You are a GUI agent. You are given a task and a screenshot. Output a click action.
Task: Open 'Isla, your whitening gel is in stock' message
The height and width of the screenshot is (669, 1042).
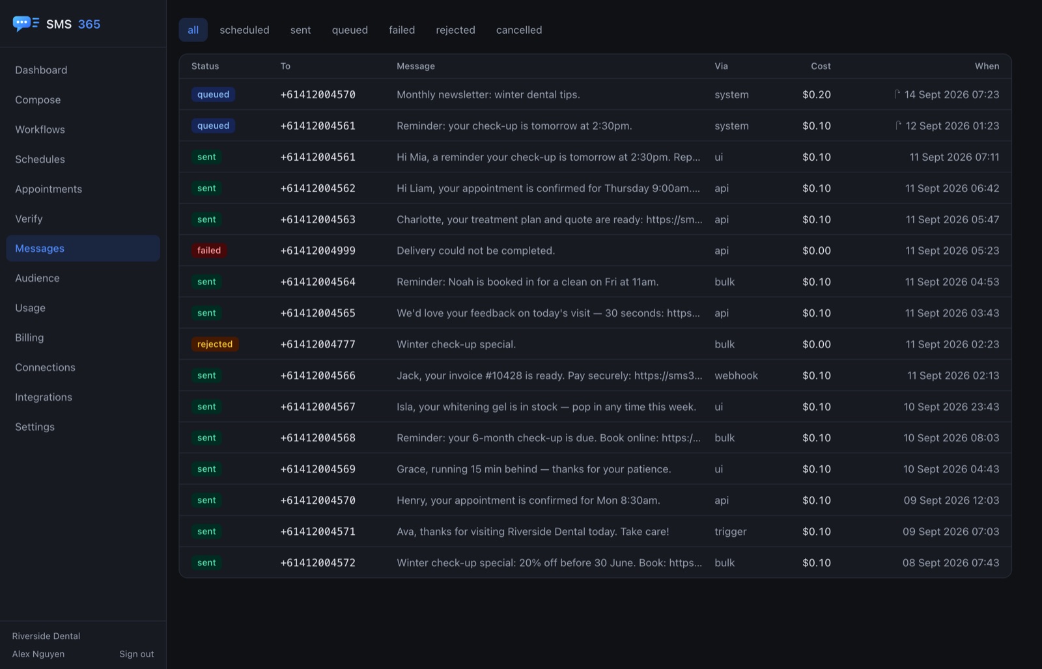point(546,407)
